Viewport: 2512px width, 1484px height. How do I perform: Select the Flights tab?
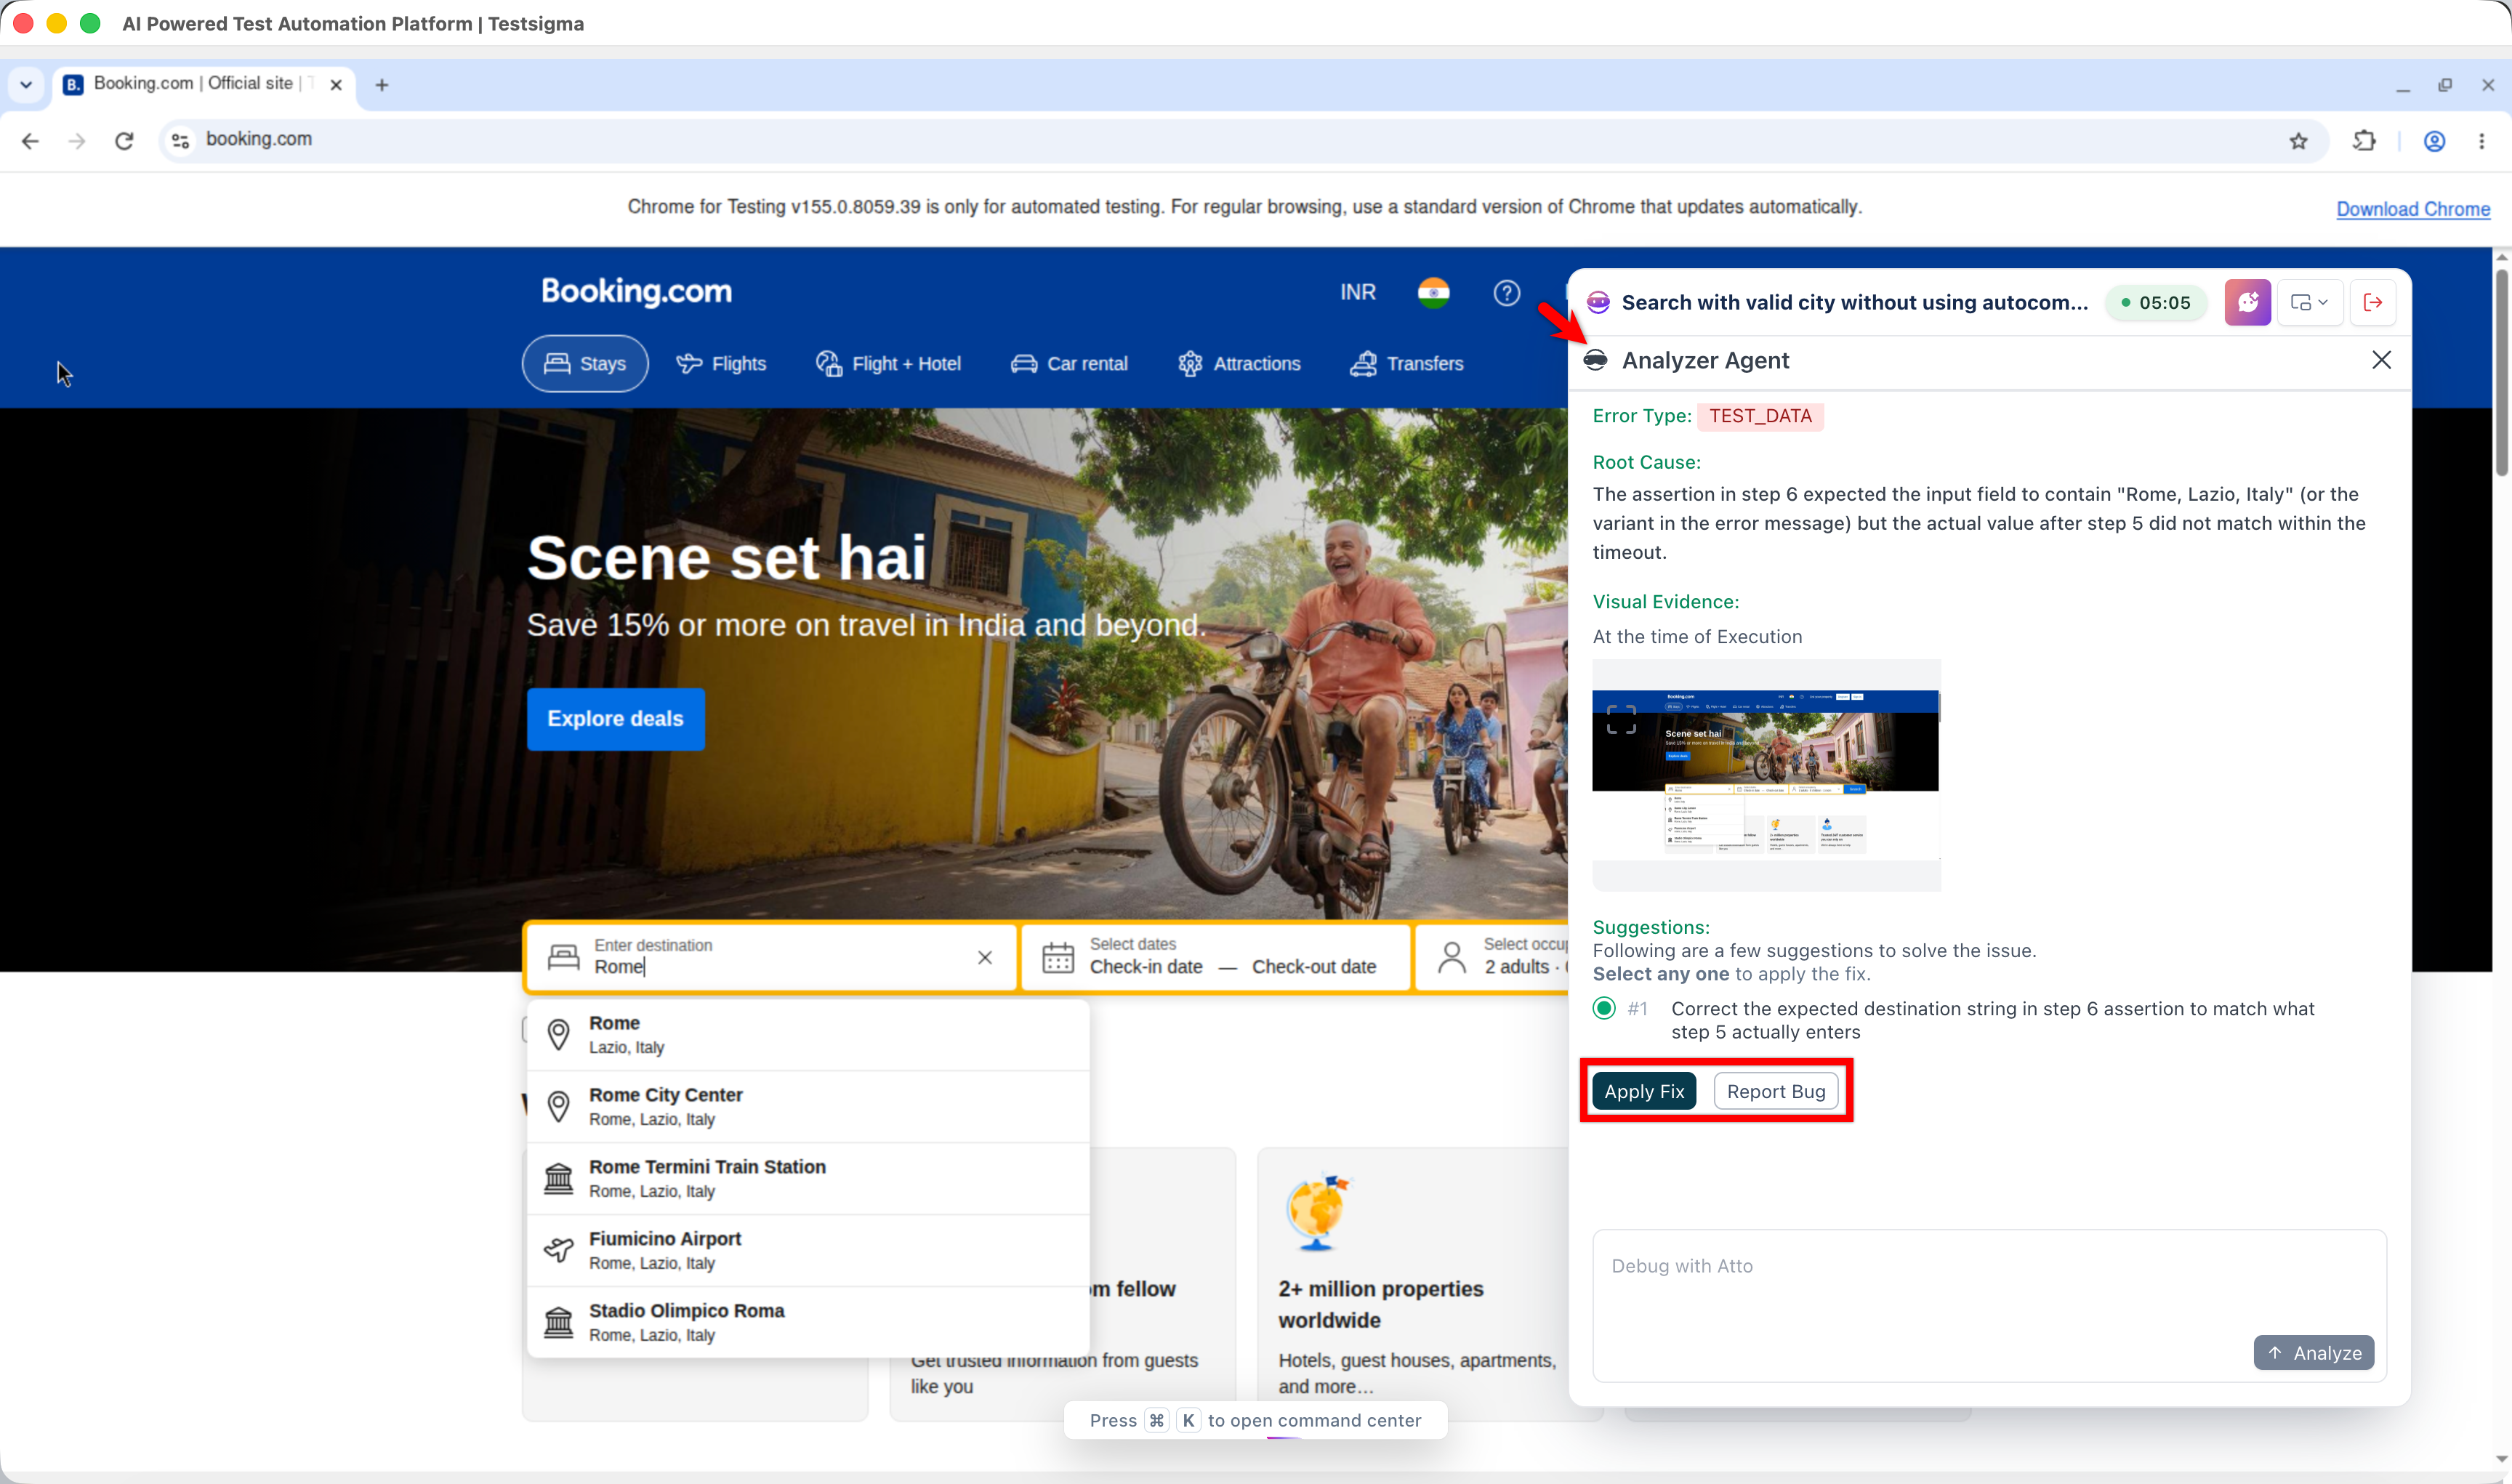[721, 363]
